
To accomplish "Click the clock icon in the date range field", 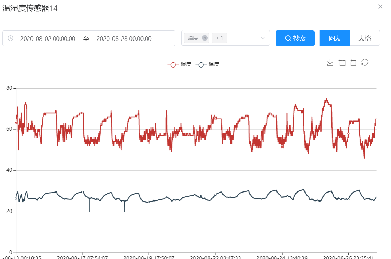I will pos(10,38).
